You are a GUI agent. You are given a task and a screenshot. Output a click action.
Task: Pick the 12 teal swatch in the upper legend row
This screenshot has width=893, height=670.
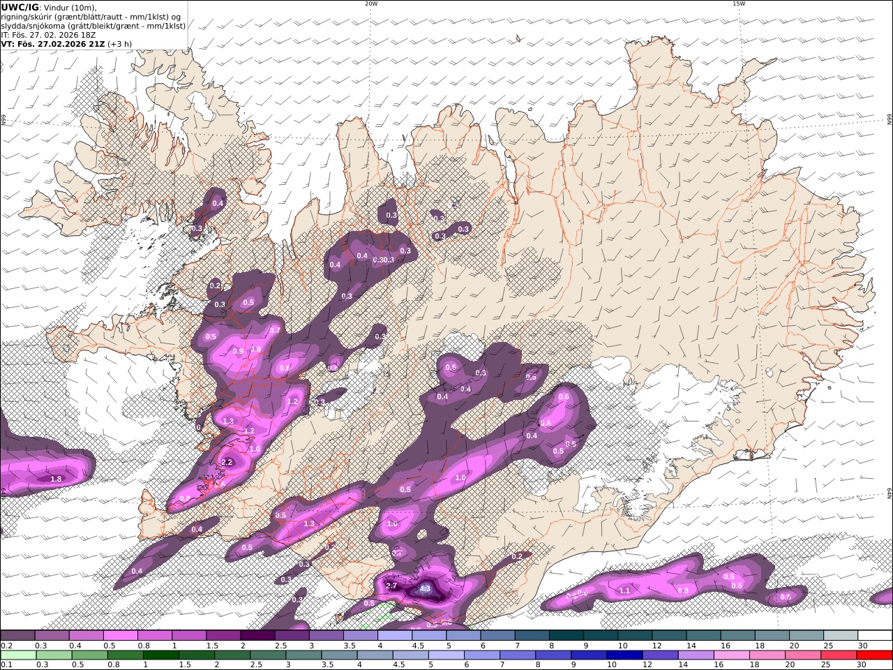point(669,636)
